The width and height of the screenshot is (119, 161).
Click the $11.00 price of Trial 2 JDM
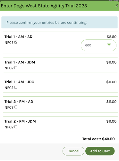click(111, 121)
